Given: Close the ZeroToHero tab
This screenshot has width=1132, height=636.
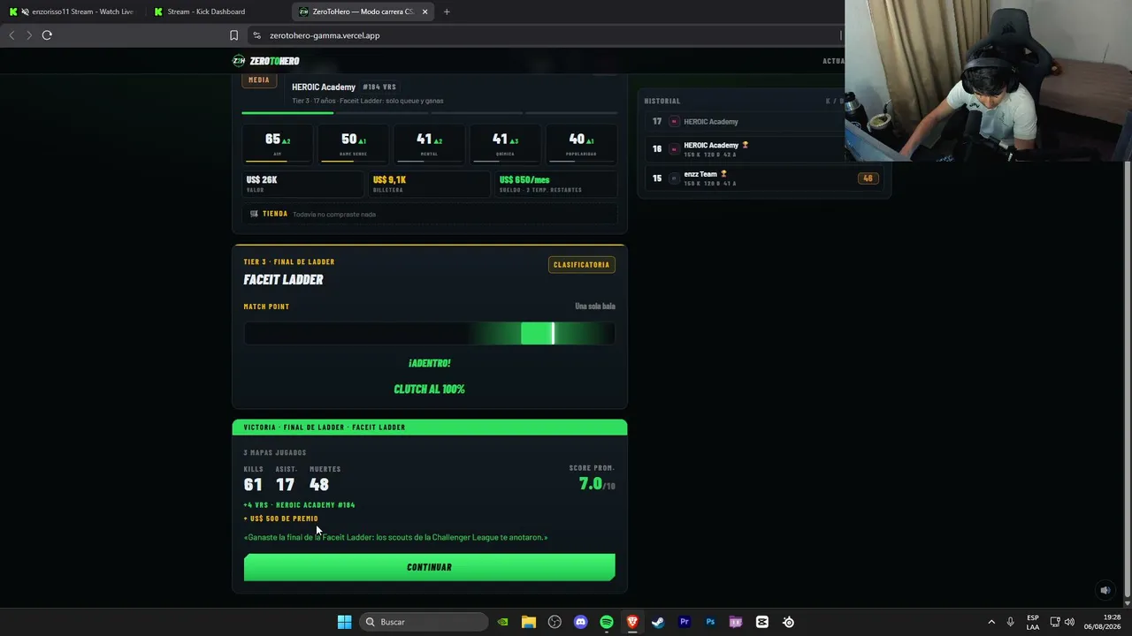Looking at the screenshot, I should [425, 11].
